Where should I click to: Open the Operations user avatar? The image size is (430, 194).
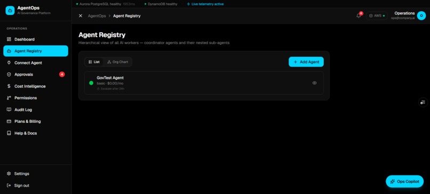(x=421, y=15)
